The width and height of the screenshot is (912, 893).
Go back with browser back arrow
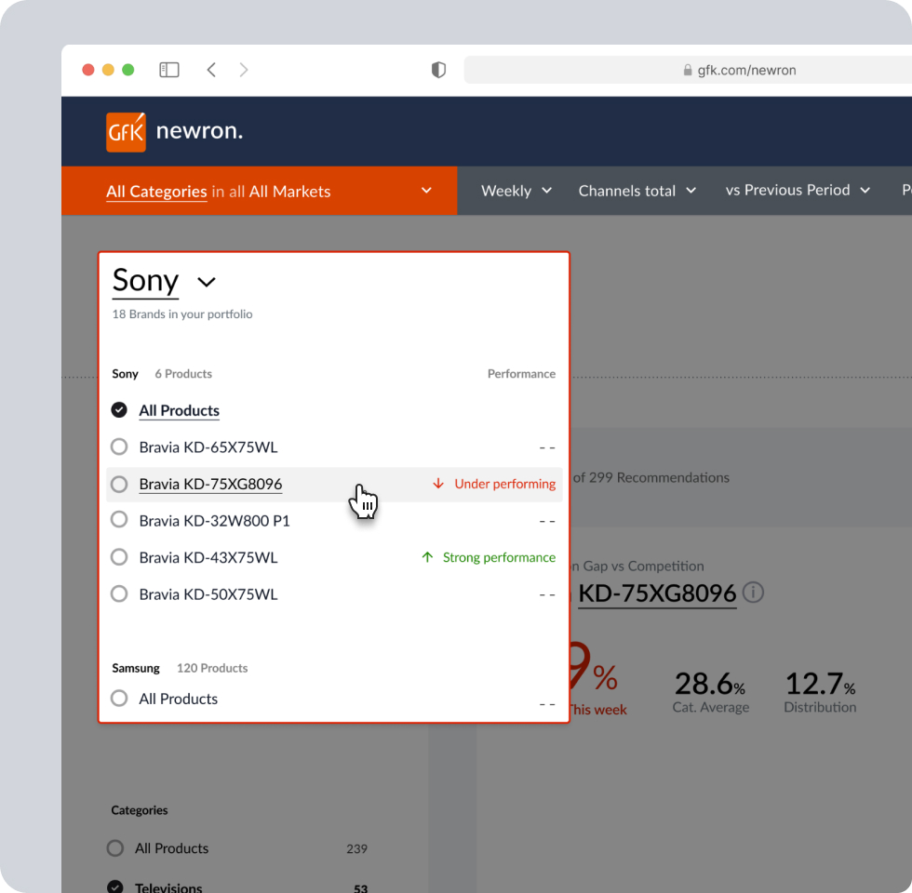pyautogui.click(x=211, y=70)
